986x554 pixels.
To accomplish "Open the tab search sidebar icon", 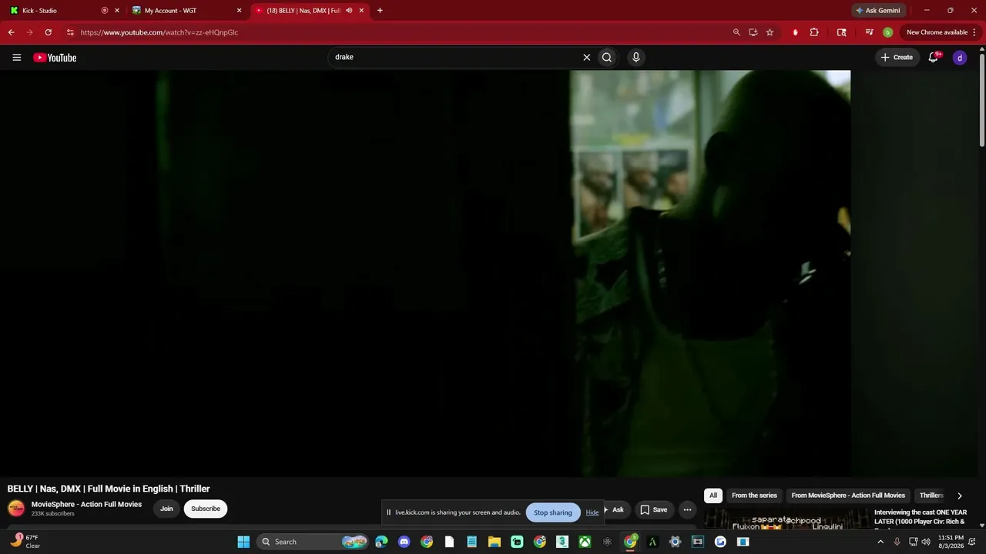I will pos(841,32).
